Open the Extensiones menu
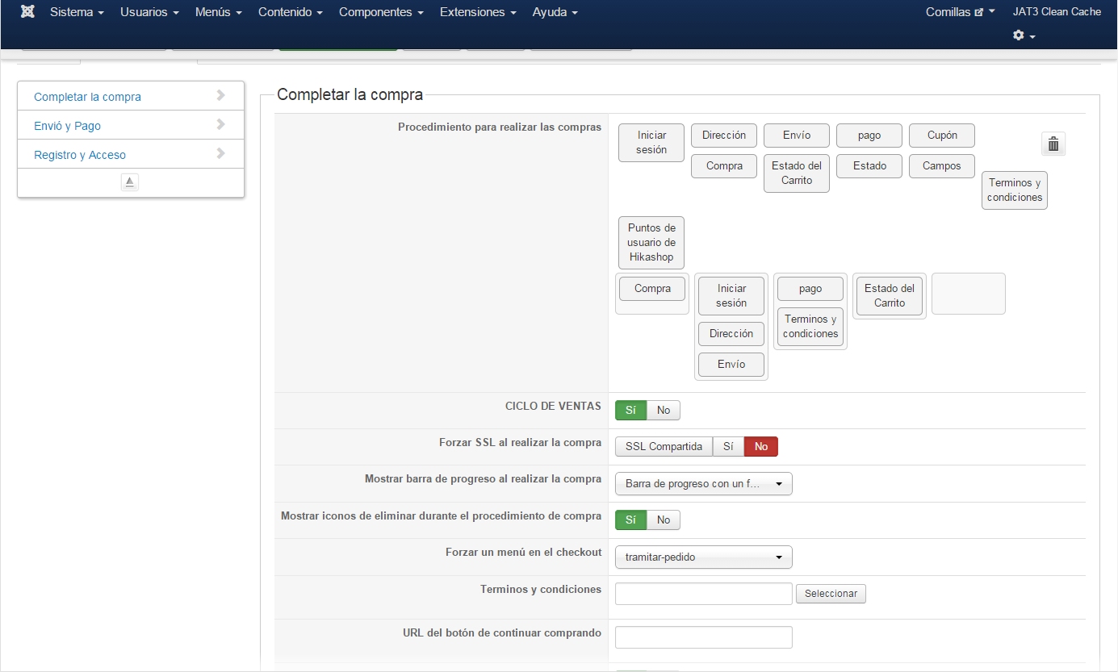 tap(478, 12)
